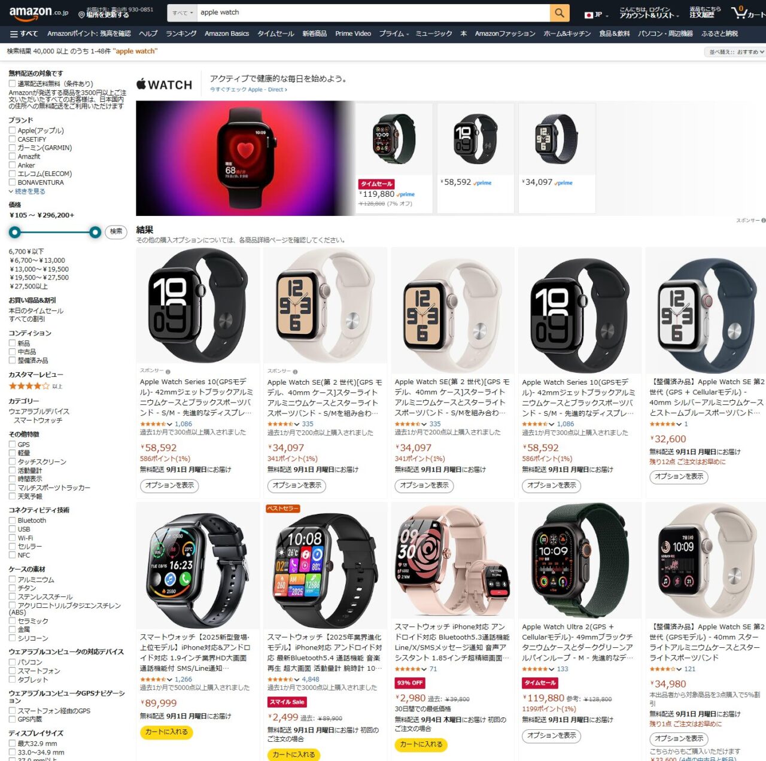This screenshot has height=761, width=766.
Task: Select the four stars and up rating
Action: [x=35, y=386]
